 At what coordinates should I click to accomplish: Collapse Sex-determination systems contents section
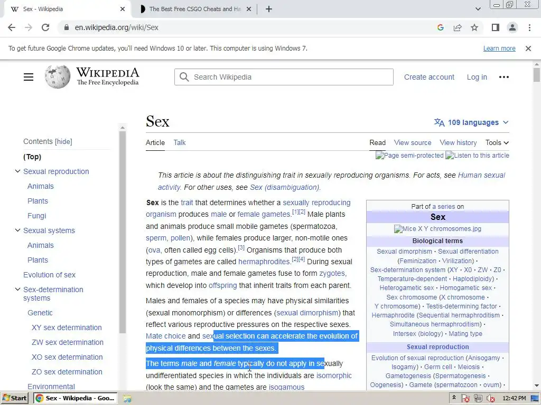[17, 290]
